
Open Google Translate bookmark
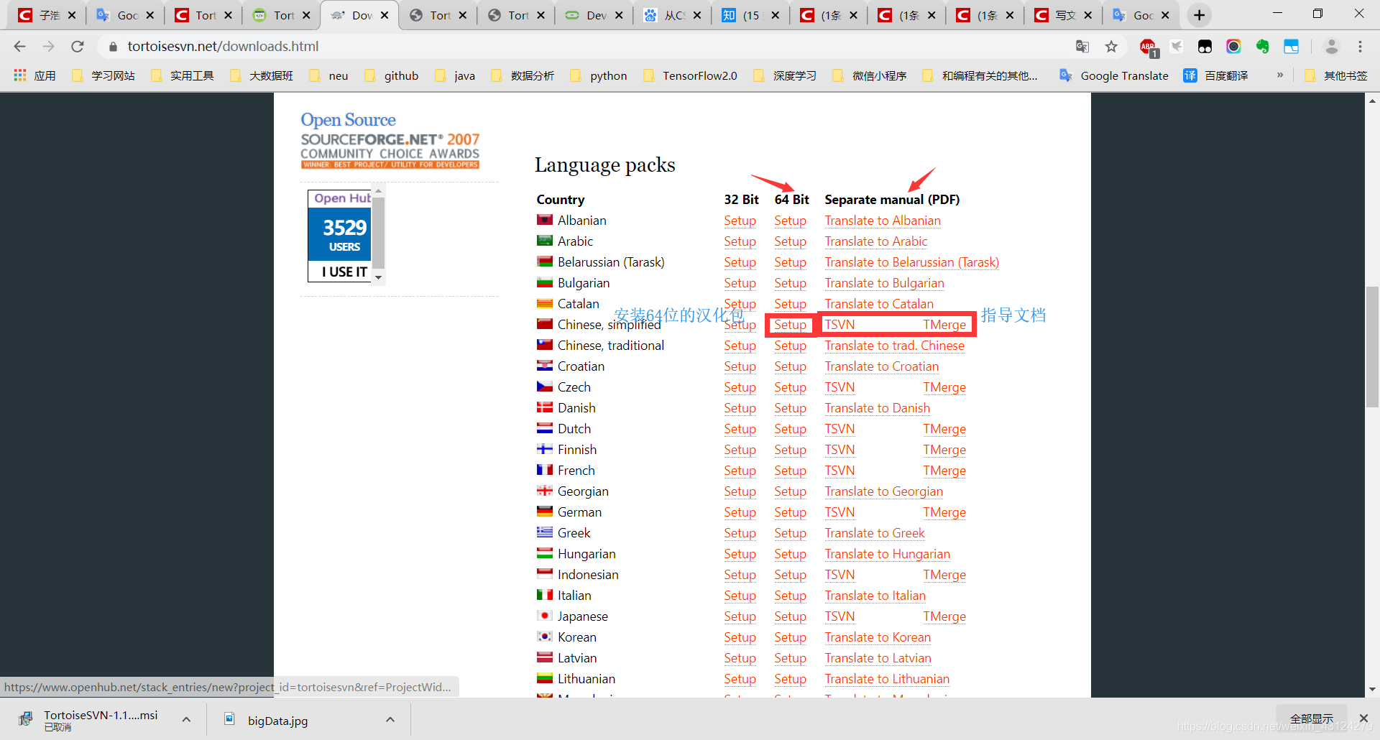point(1114,75)
